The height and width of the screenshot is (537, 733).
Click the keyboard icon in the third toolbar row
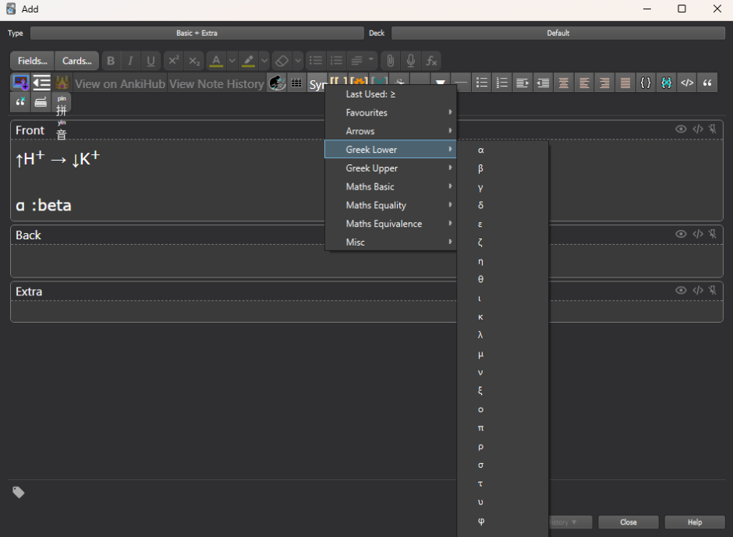pyautogui.click(x=41, y=102)
